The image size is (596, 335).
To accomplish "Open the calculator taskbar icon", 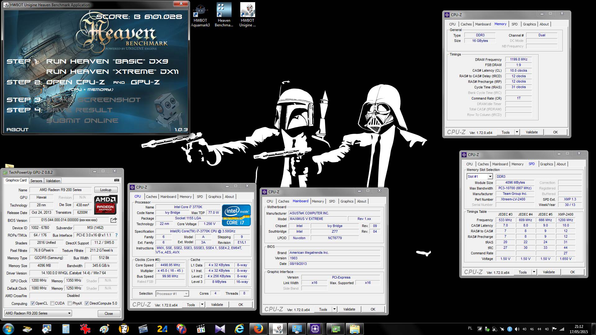I will click(x=66, y=329).
